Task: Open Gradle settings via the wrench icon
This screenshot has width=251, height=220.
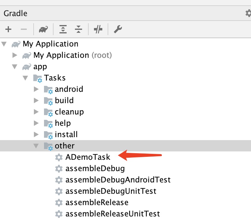Action: tap(118, 29)
